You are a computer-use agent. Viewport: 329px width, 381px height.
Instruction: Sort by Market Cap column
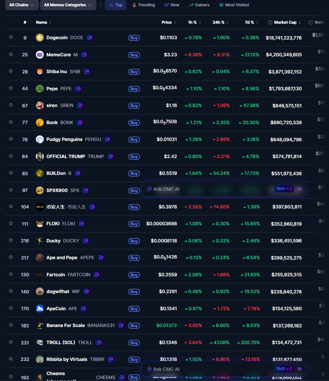[288, 22]
